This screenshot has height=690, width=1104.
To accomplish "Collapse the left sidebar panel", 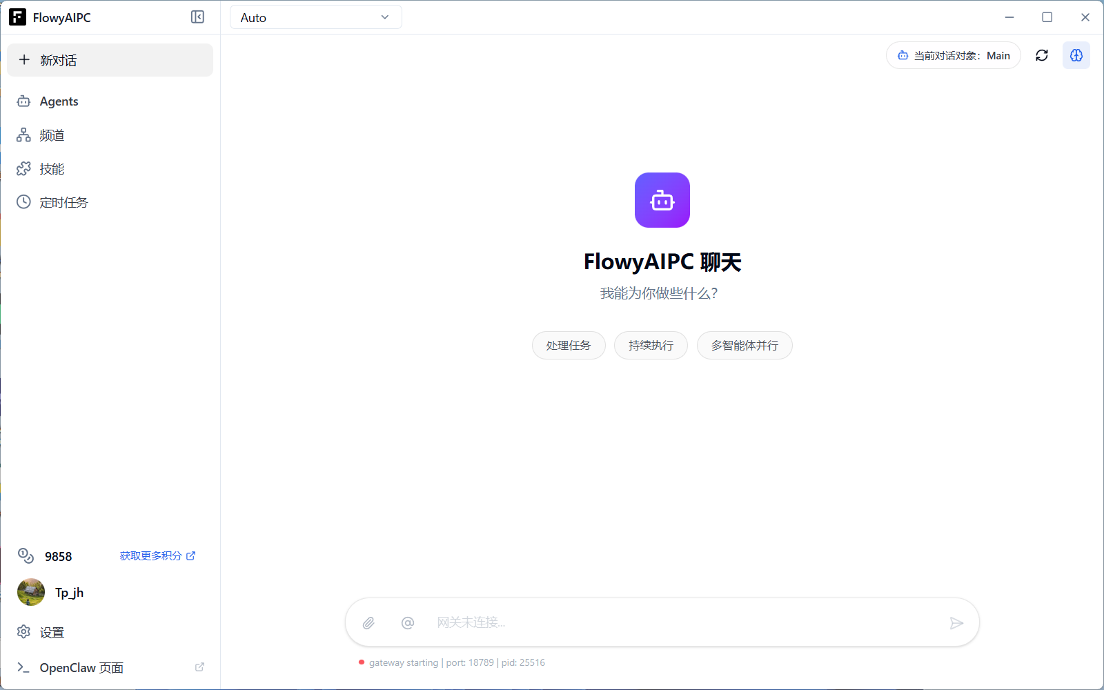I will point(197,17).
